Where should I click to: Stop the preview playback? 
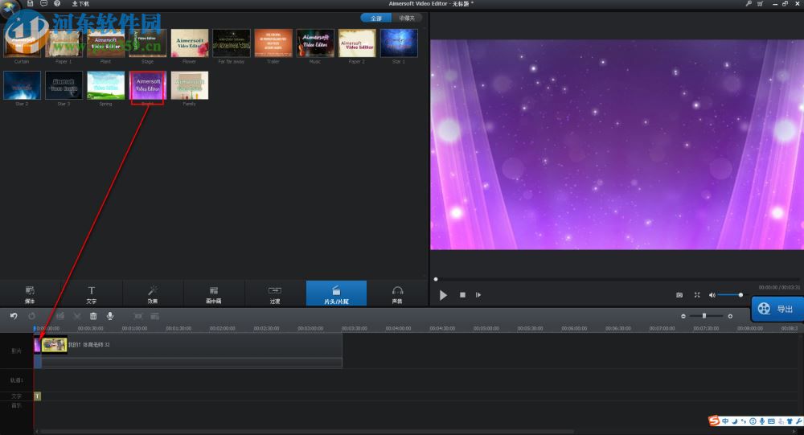coord(462,295)
